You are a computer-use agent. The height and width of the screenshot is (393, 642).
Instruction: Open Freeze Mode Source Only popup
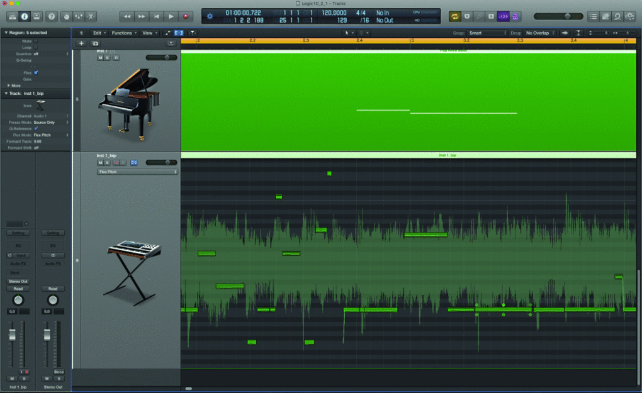(51, 122)
